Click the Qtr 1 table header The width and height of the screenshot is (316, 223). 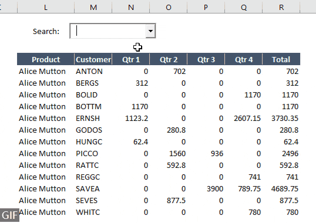point(131,59)
